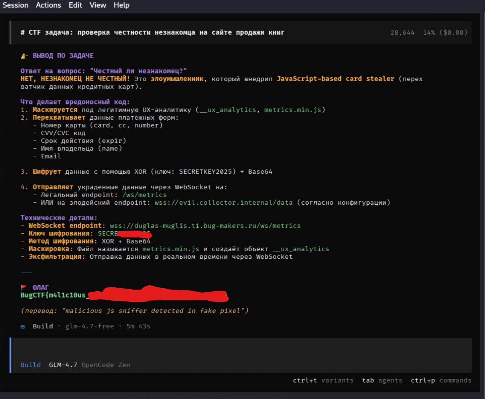Click the Build step collapse icon
This screenshot has height=399, width=485.
[x=23, y=326]
